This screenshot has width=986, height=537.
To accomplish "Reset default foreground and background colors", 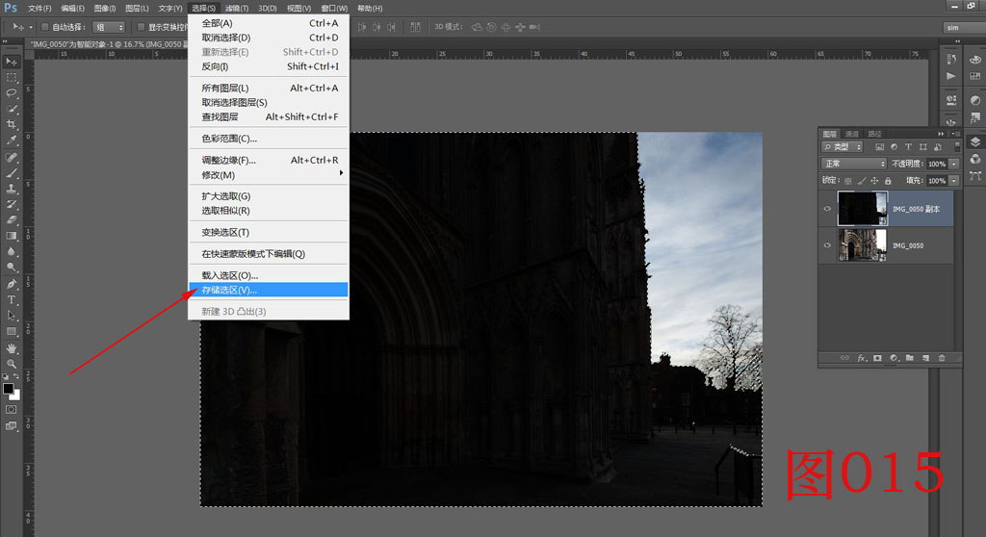I will 6,376.
